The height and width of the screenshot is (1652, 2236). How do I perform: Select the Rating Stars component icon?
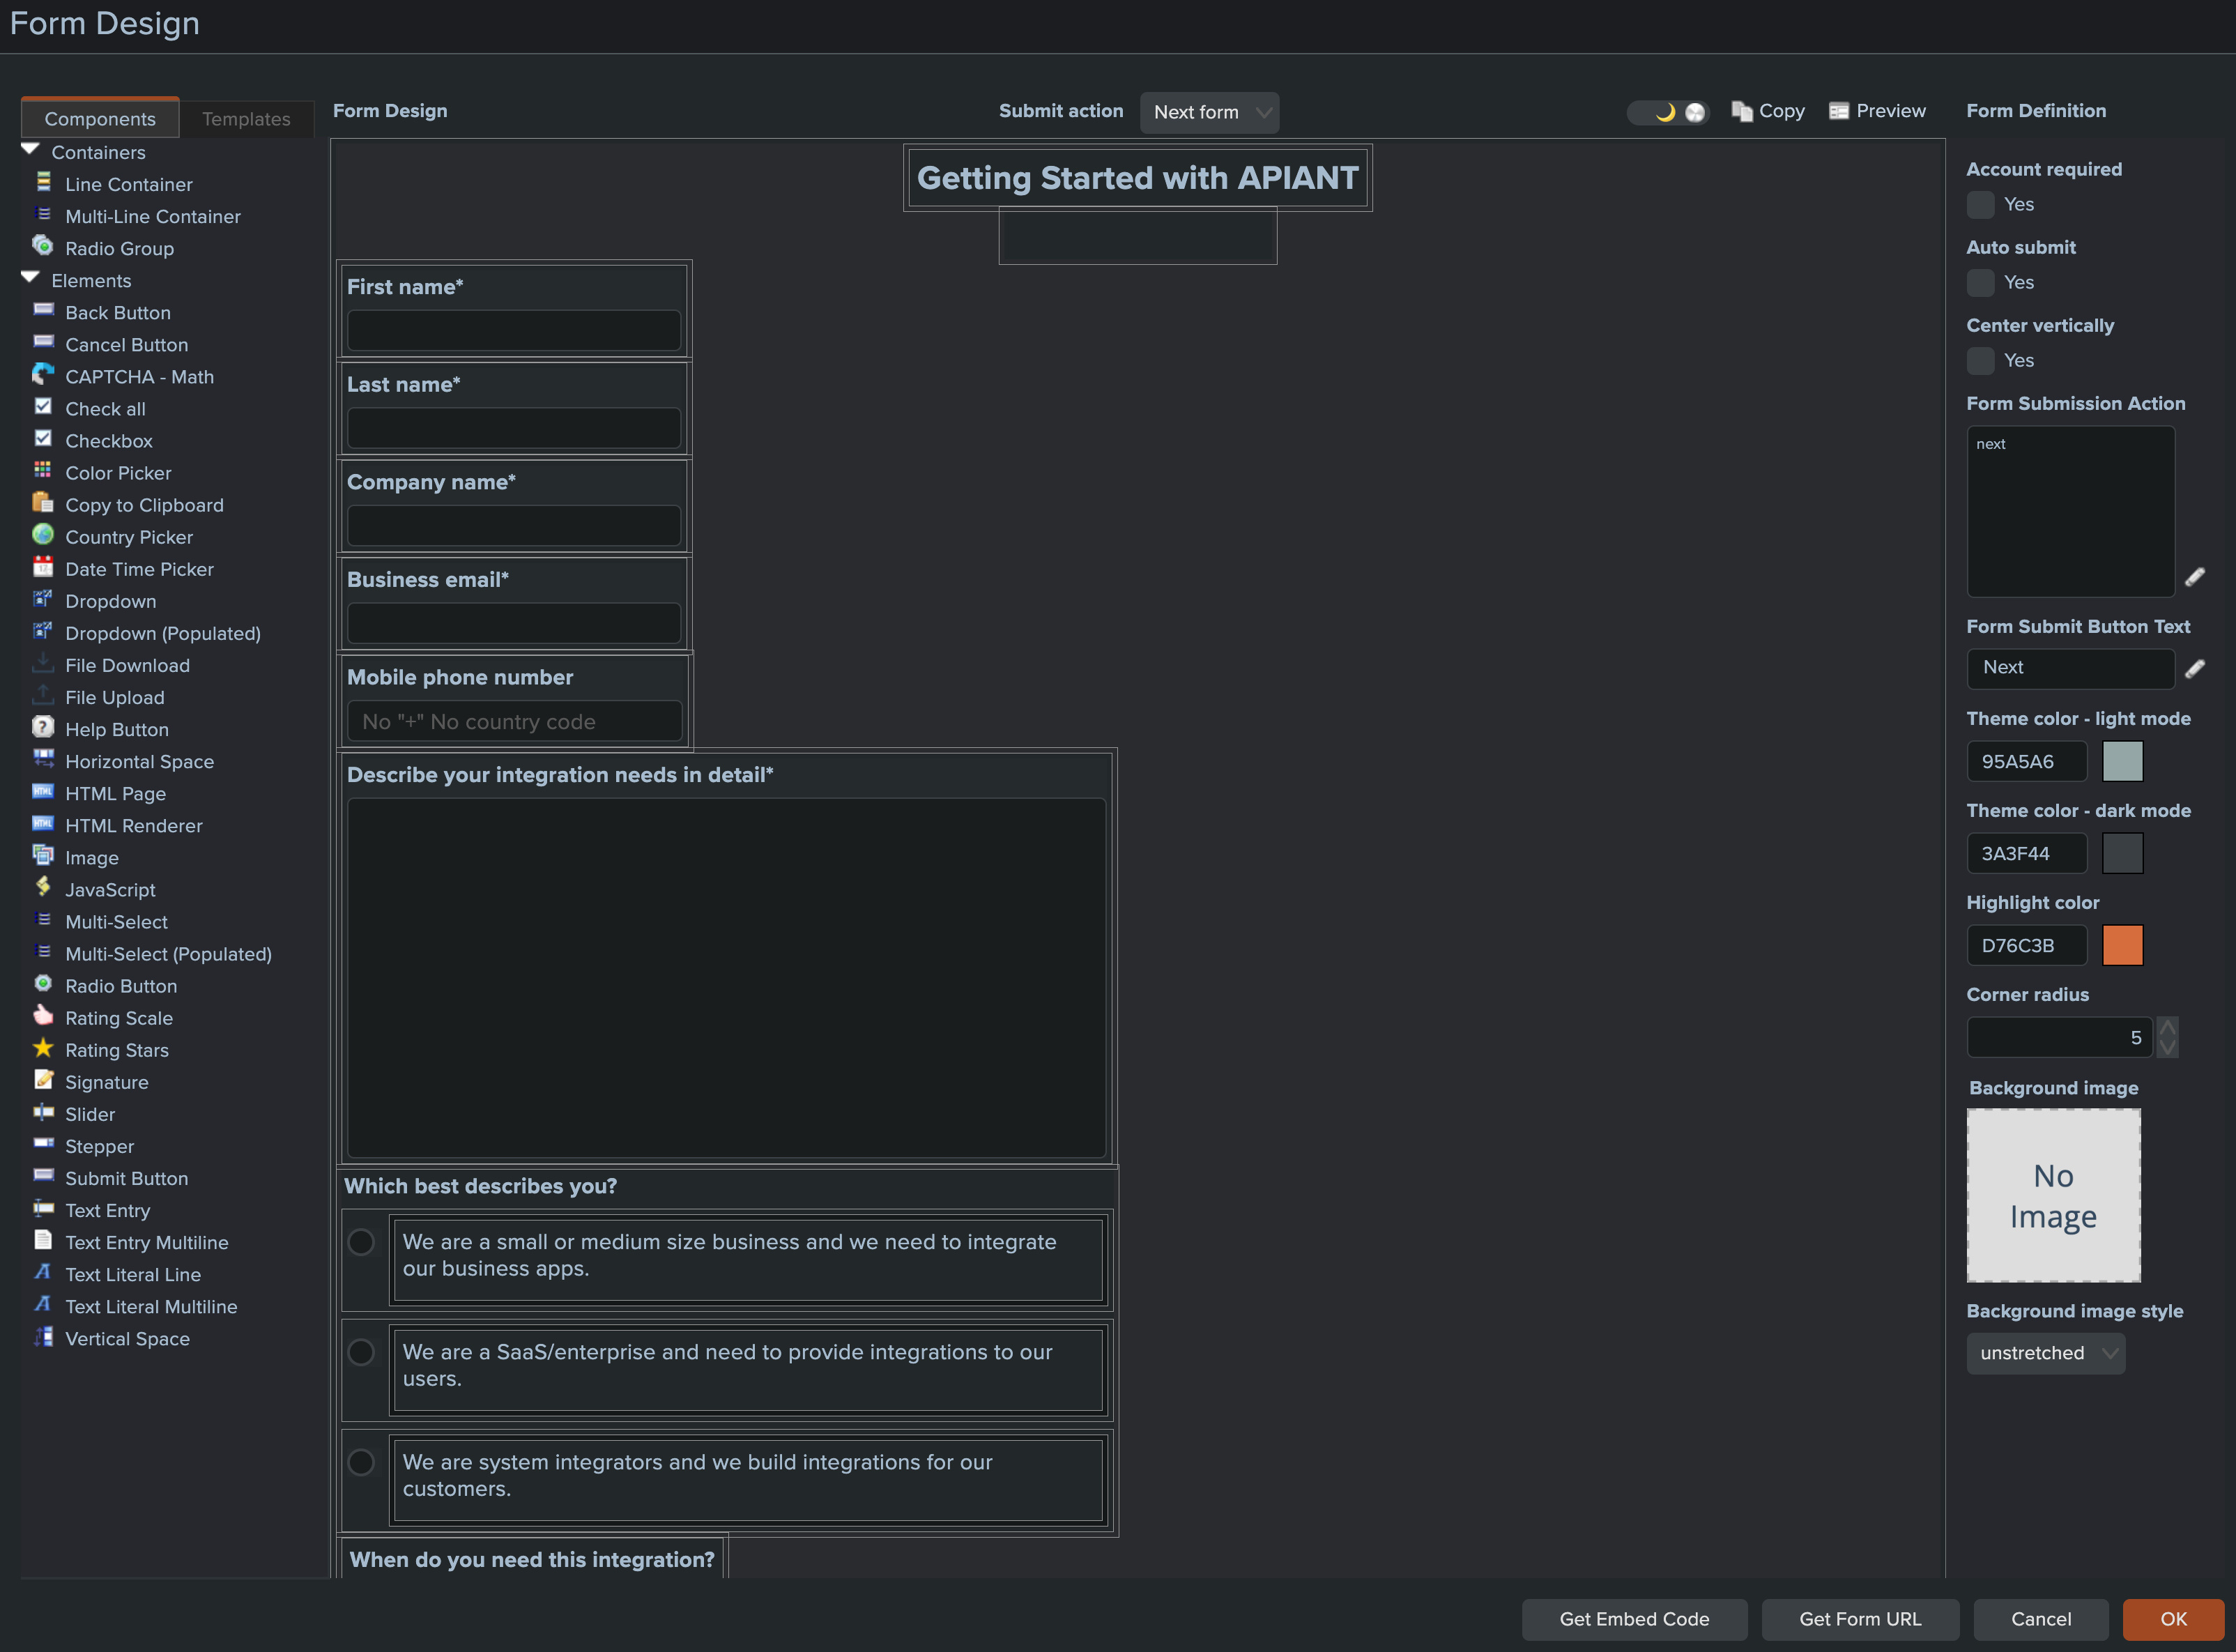pos(43,1048)
